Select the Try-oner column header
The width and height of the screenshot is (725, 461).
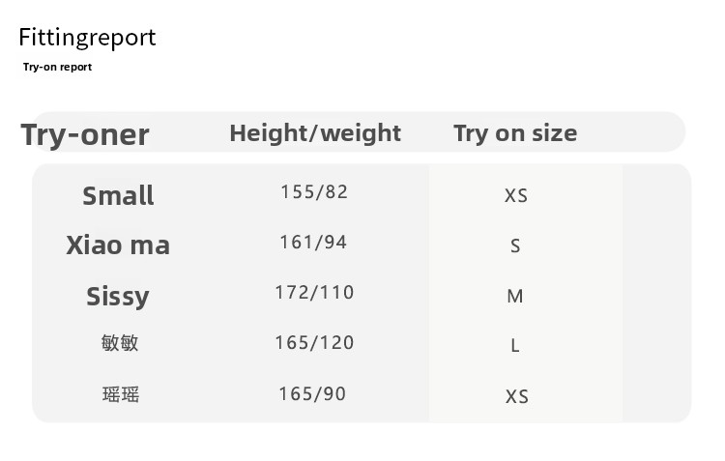coord(85,134)
